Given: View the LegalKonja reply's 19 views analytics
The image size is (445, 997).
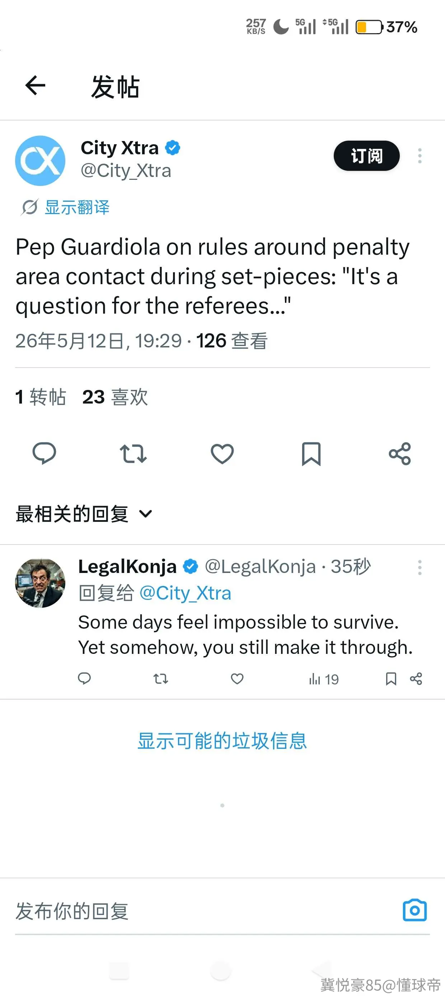Looking at the screenshot, I should [x=324, y=679].
